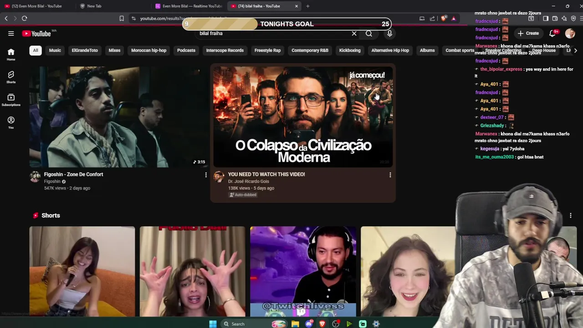Open Shorts in the left sidebar
583x328 pixels.
(11, 77)
